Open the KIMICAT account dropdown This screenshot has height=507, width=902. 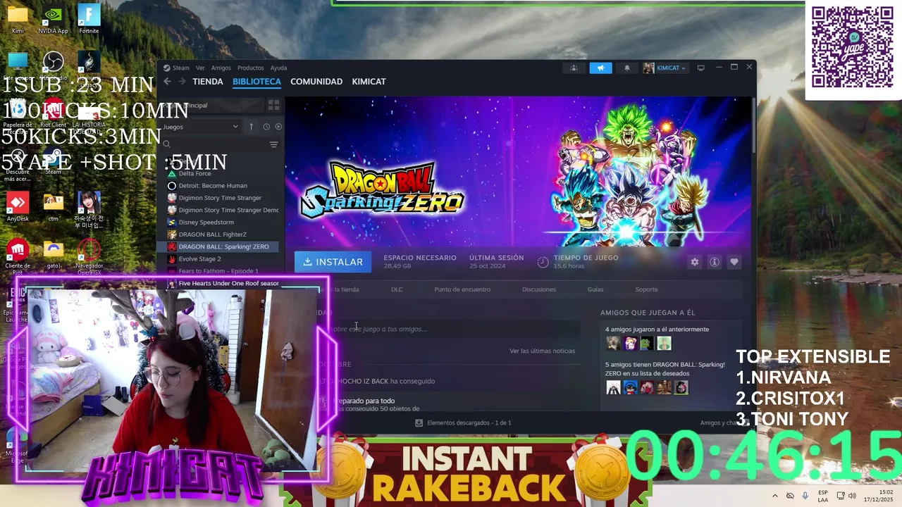(665, 68)
